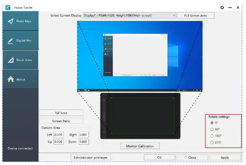Close window with the X icon
This screenshot has width=246, height=165.
238,7
